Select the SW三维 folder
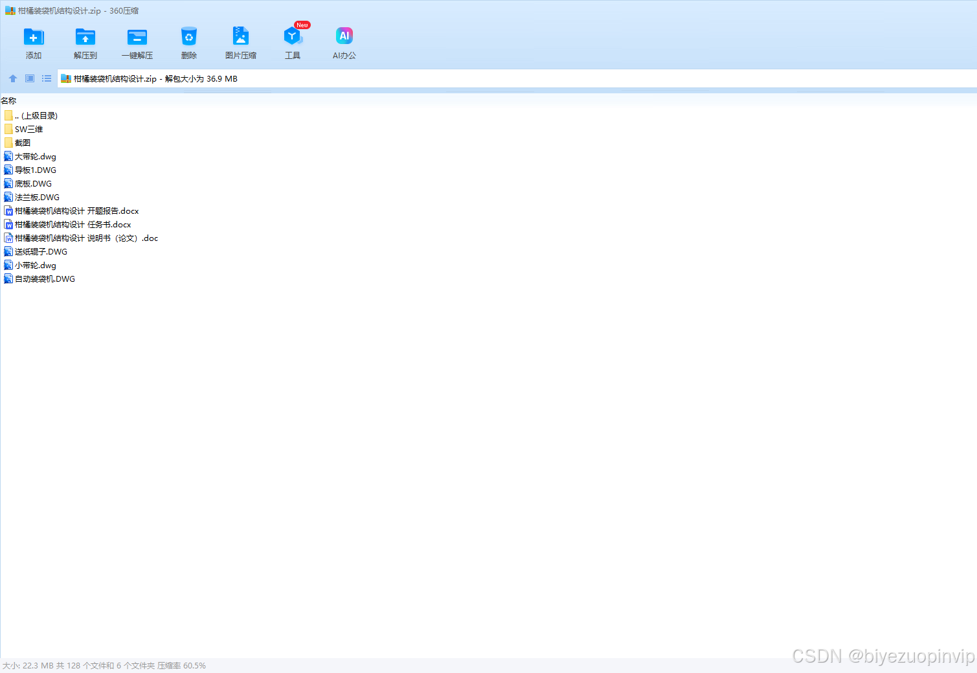 [24, 129]
